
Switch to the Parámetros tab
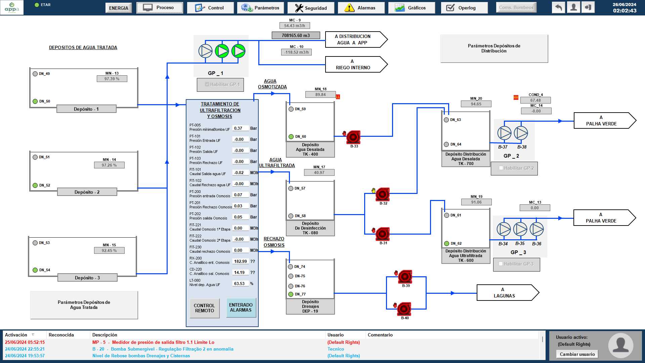click(x=260, y=8)
